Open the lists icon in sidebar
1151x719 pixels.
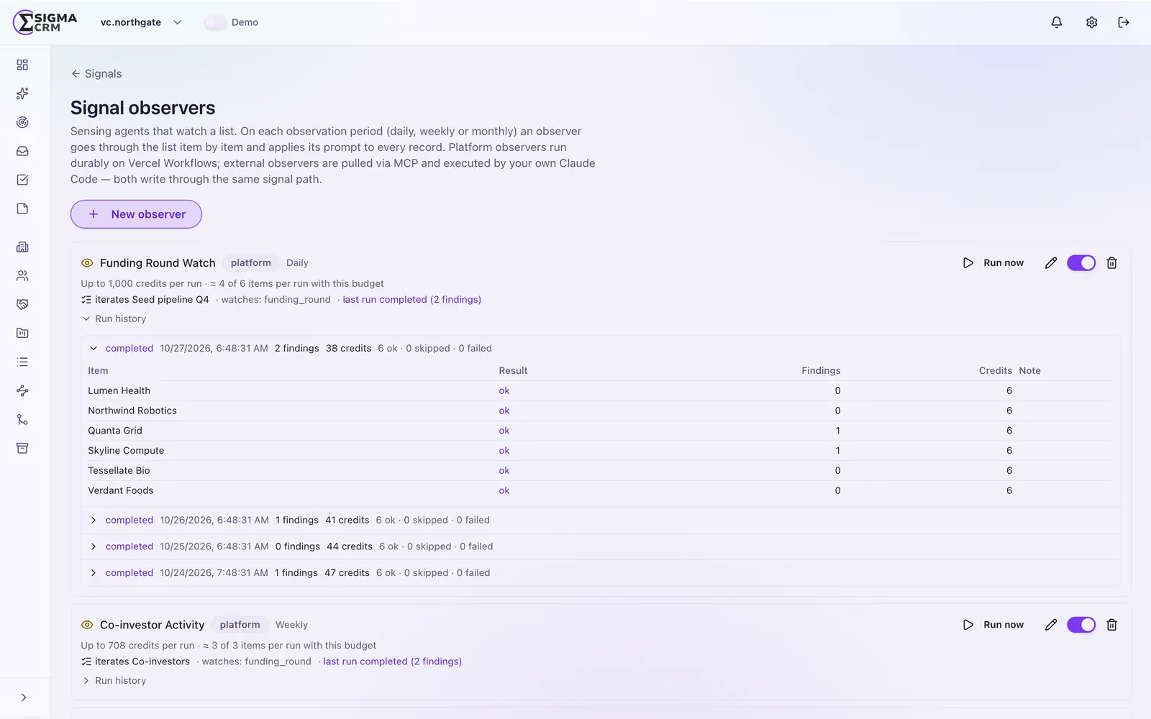(22, 362)
